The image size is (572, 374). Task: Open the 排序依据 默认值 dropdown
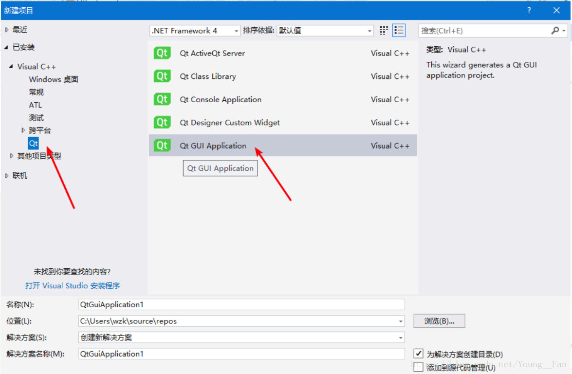(325, 31)
